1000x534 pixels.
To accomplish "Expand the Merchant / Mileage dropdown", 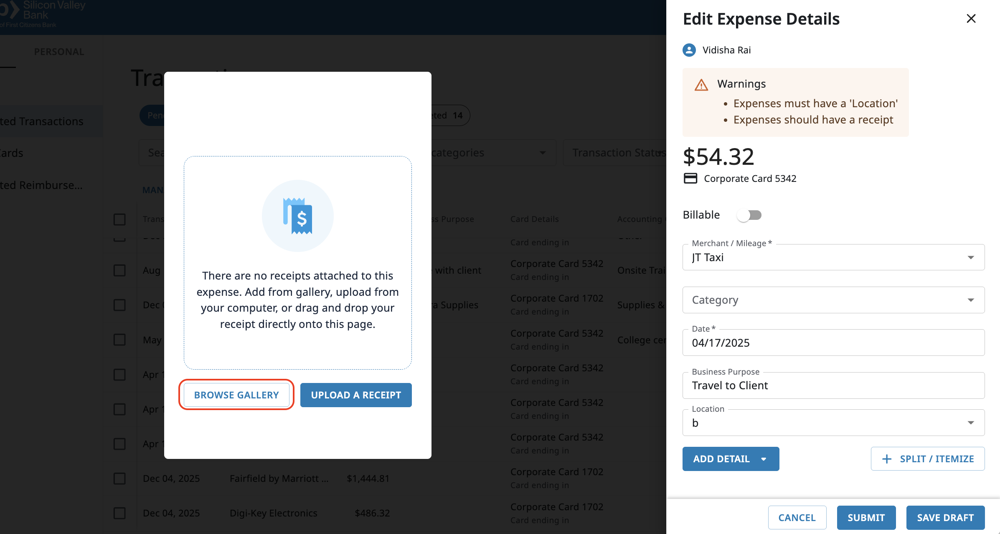I will click(x=970, y=257).
